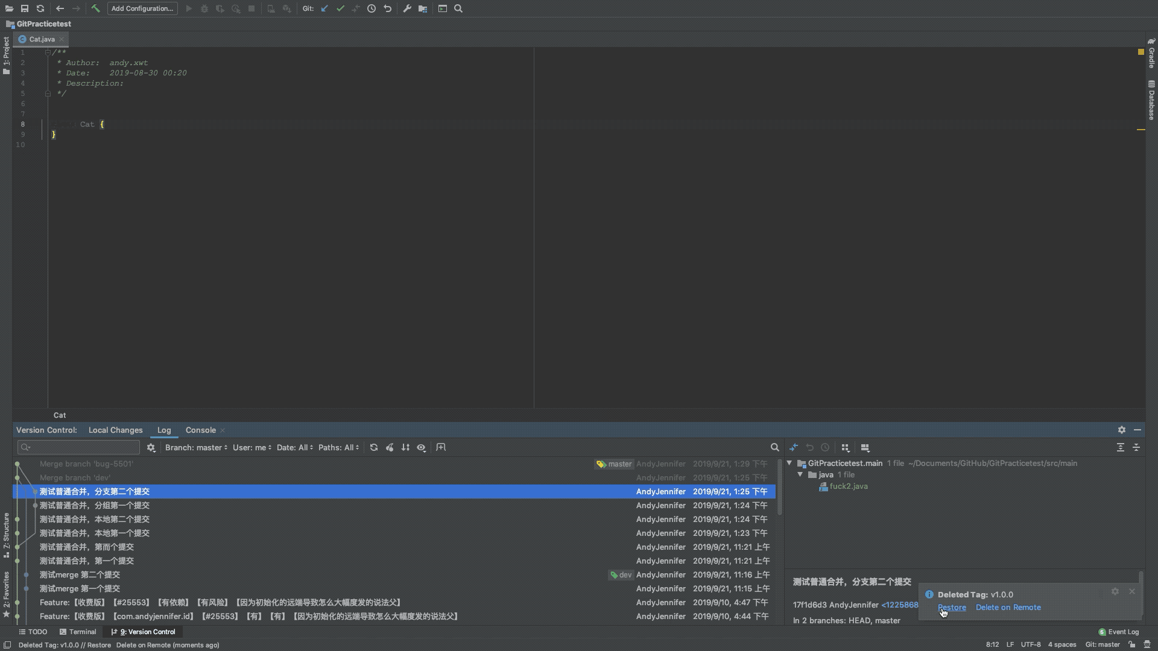
Task: Open the log search magnifier on the right
Action: tap(774, 447)
